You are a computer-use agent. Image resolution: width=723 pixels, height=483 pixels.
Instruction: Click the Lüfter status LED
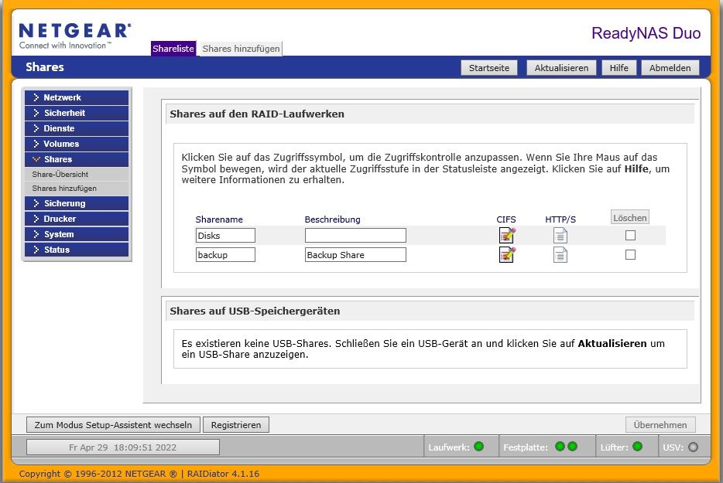[x=637, y=447]
